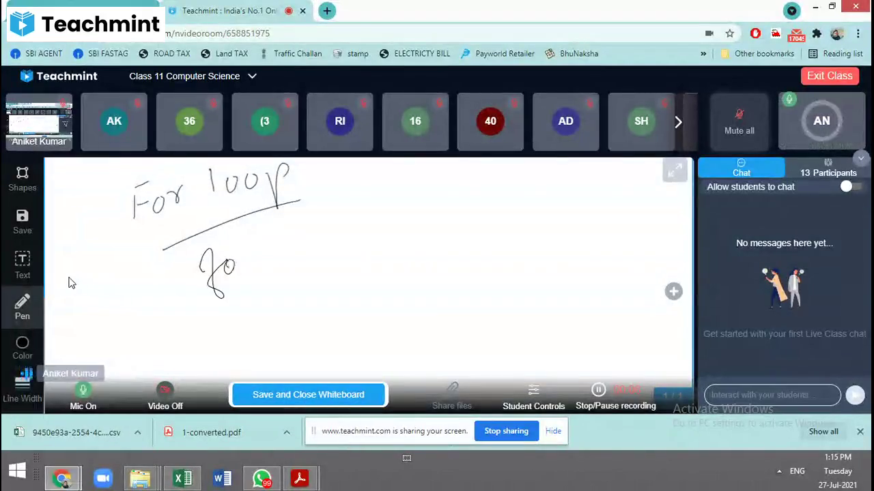This screenshot has width=874, height=491.
Task: Expand the class name dropdown
Action: [x=252, y=76]
